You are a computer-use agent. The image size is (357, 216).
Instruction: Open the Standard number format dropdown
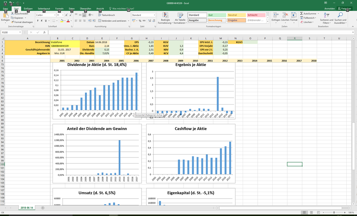click(x=154, y=15)
